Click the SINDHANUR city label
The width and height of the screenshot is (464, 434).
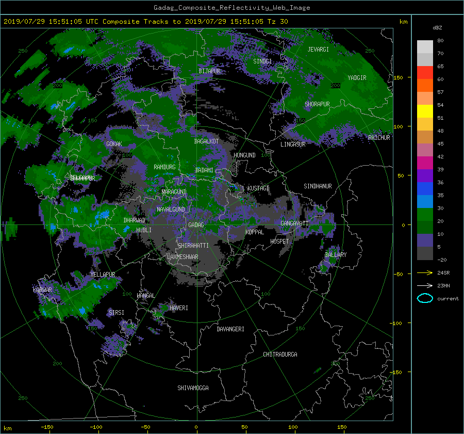coord(318,186)
